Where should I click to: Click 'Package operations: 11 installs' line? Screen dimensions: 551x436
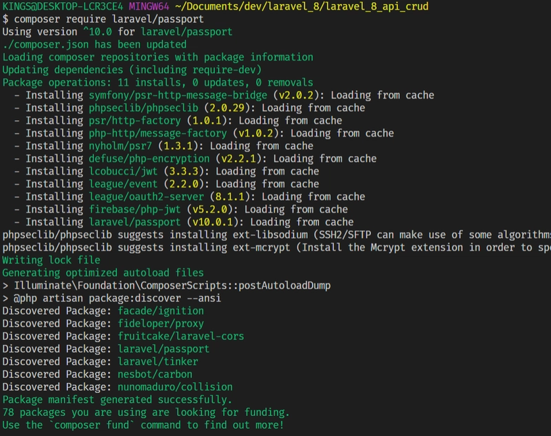(158, 82)
